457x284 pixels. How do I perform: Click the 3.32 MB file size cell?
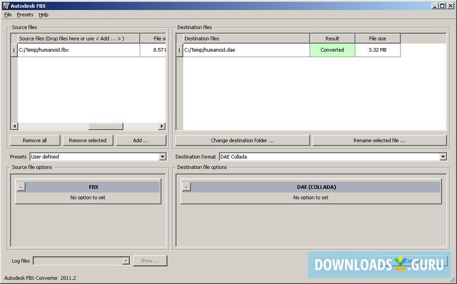tap(377, 50)
